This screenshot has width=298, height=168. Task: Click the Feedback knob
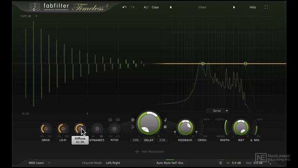pyautogui.click(x=185, y=127)
